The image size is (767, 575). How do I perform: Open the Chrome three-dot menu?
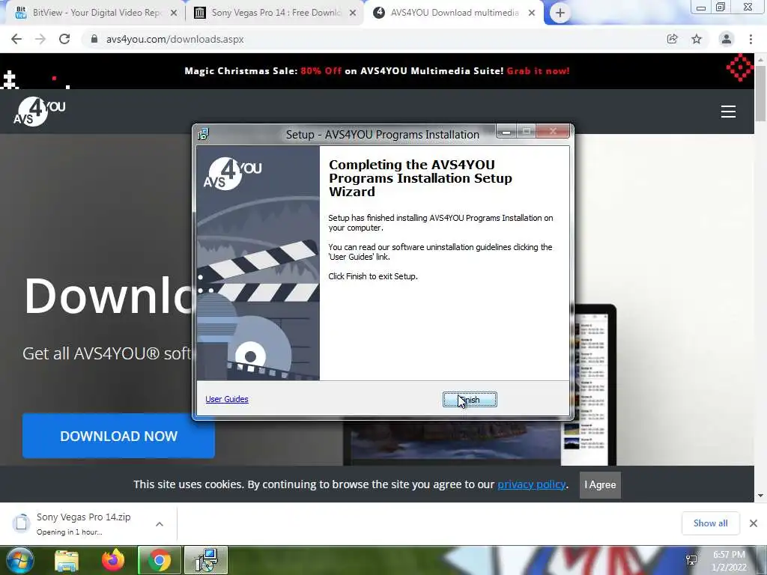click(751, 39)
